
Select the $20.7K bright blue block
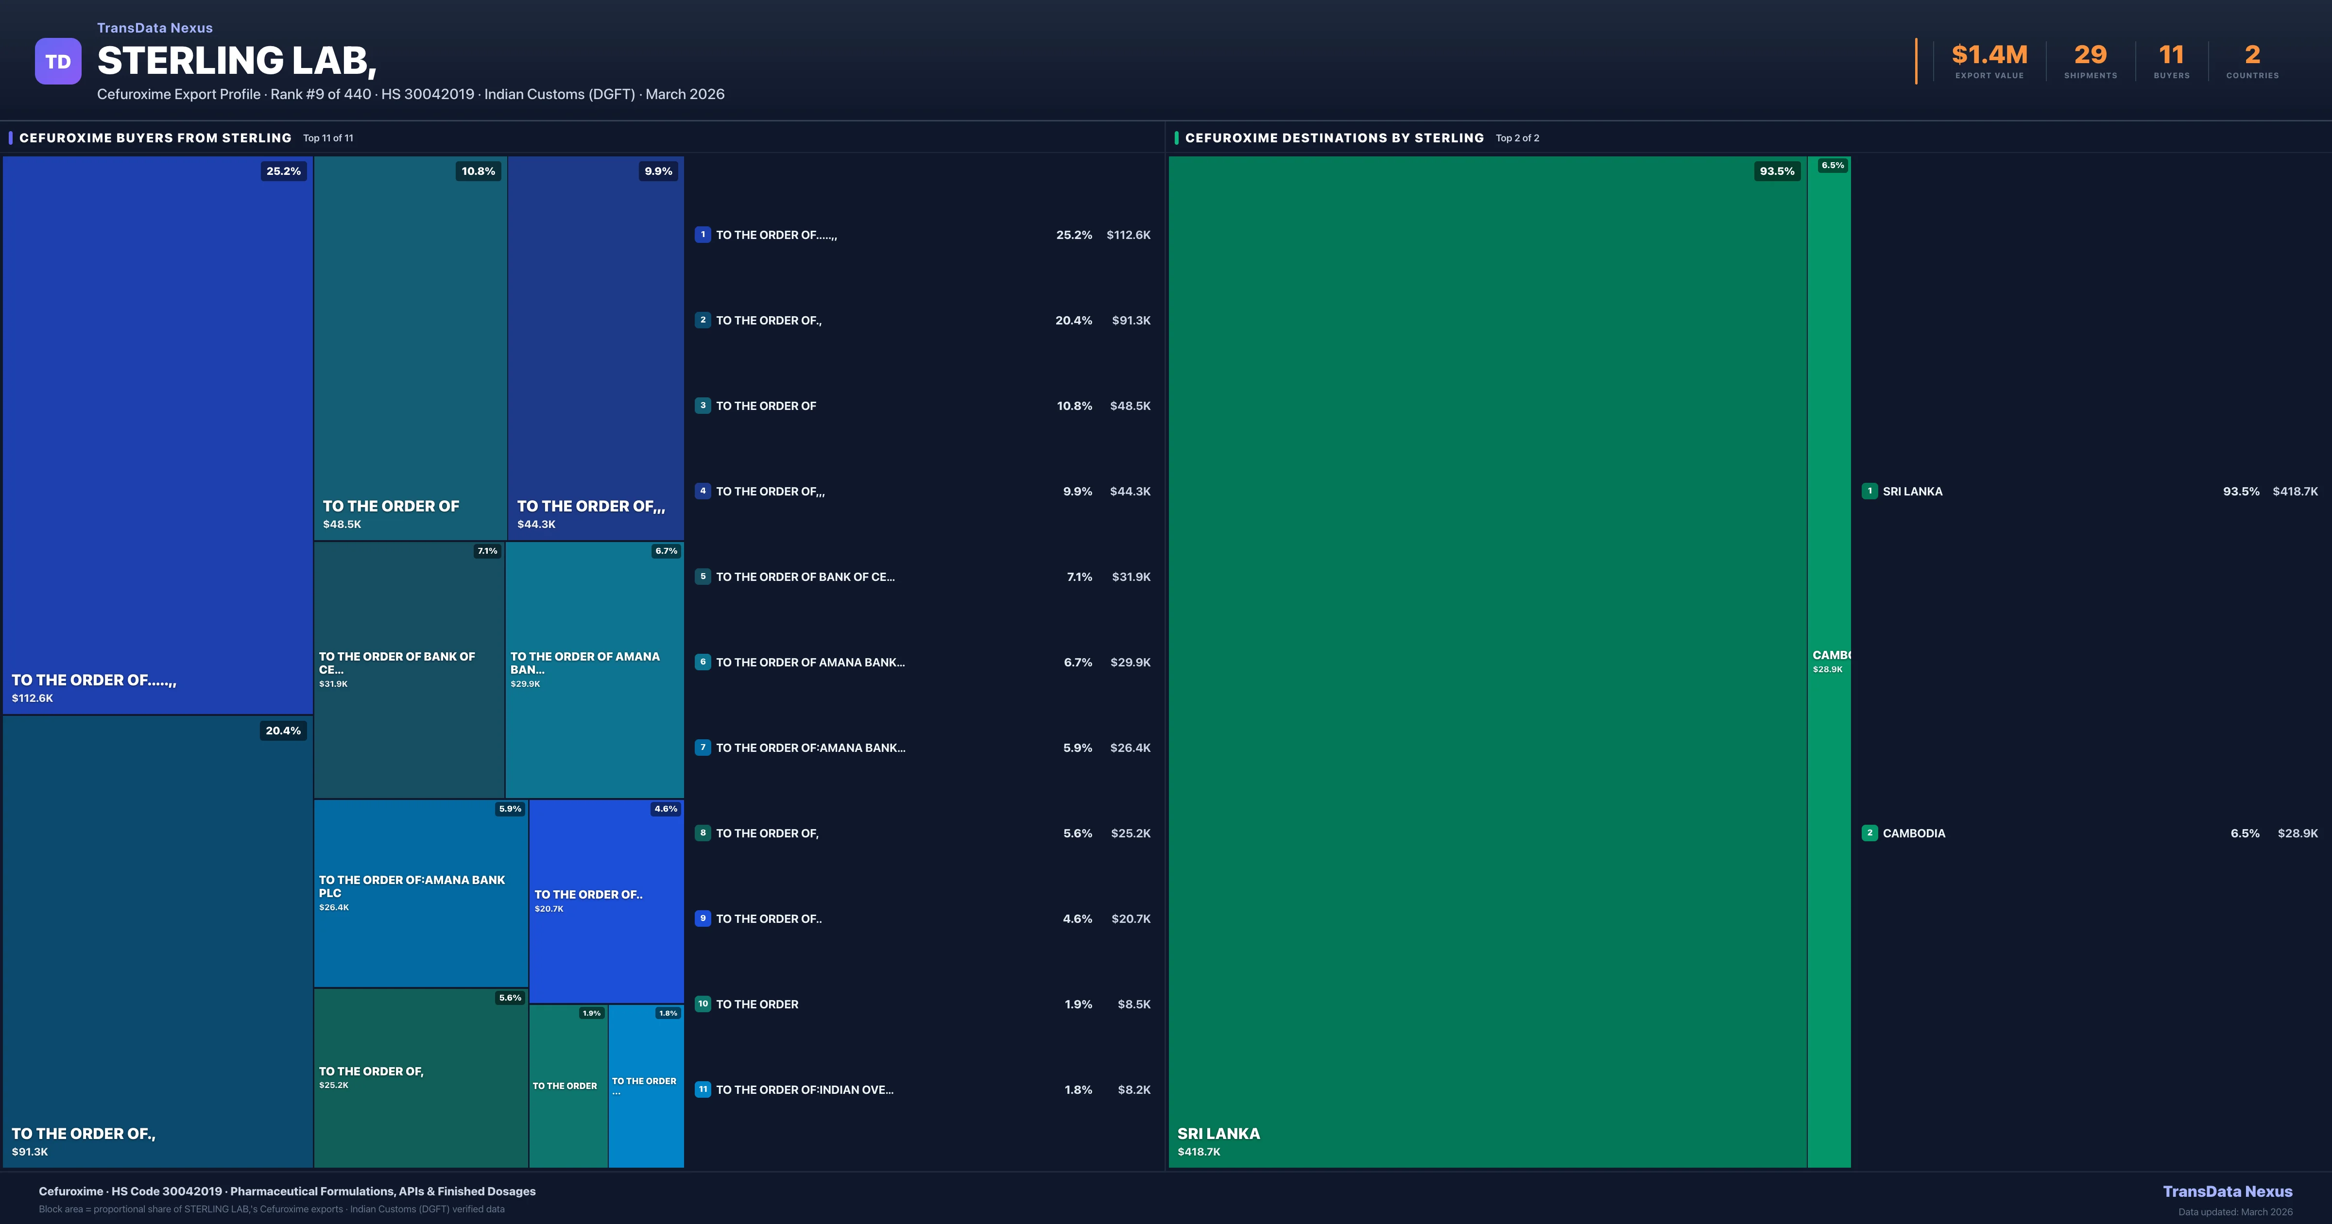coord(606,901)
